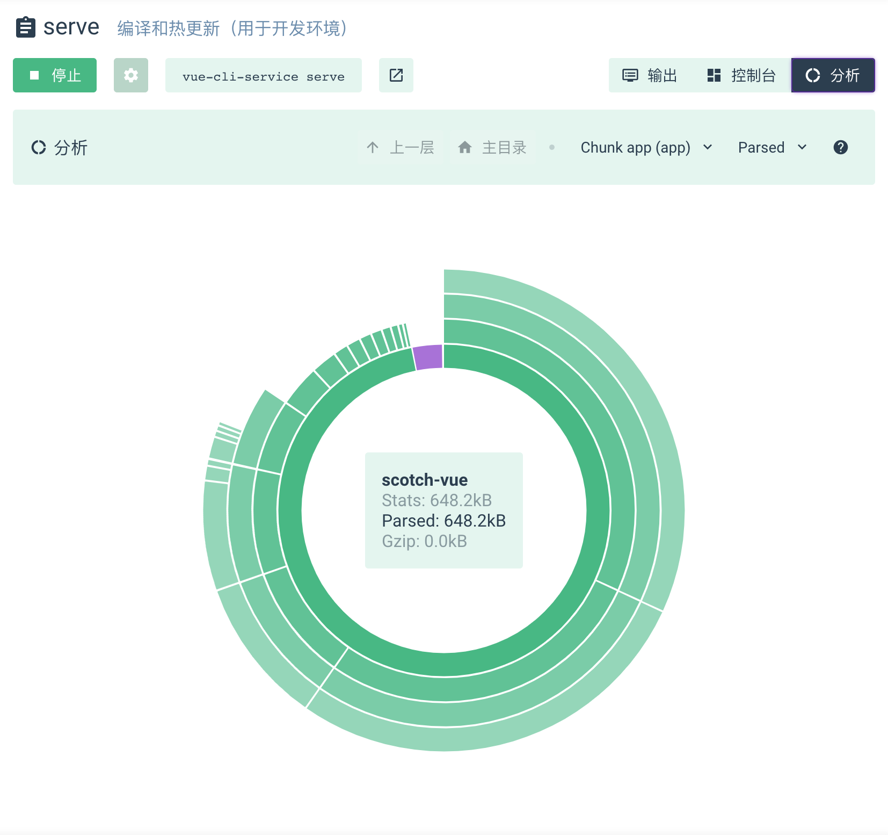Open the Chunk app (app) dropdown
Screen dimensions: 888x835
[x=646, y=147]
